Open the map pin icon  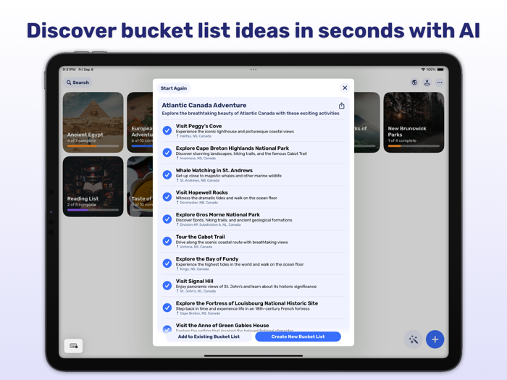[x=427, y=83]
